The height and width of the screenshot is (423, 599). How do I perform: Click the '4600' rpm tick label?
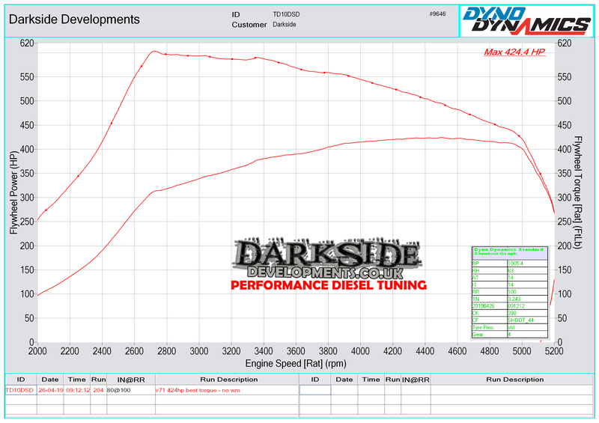(457, 351)
